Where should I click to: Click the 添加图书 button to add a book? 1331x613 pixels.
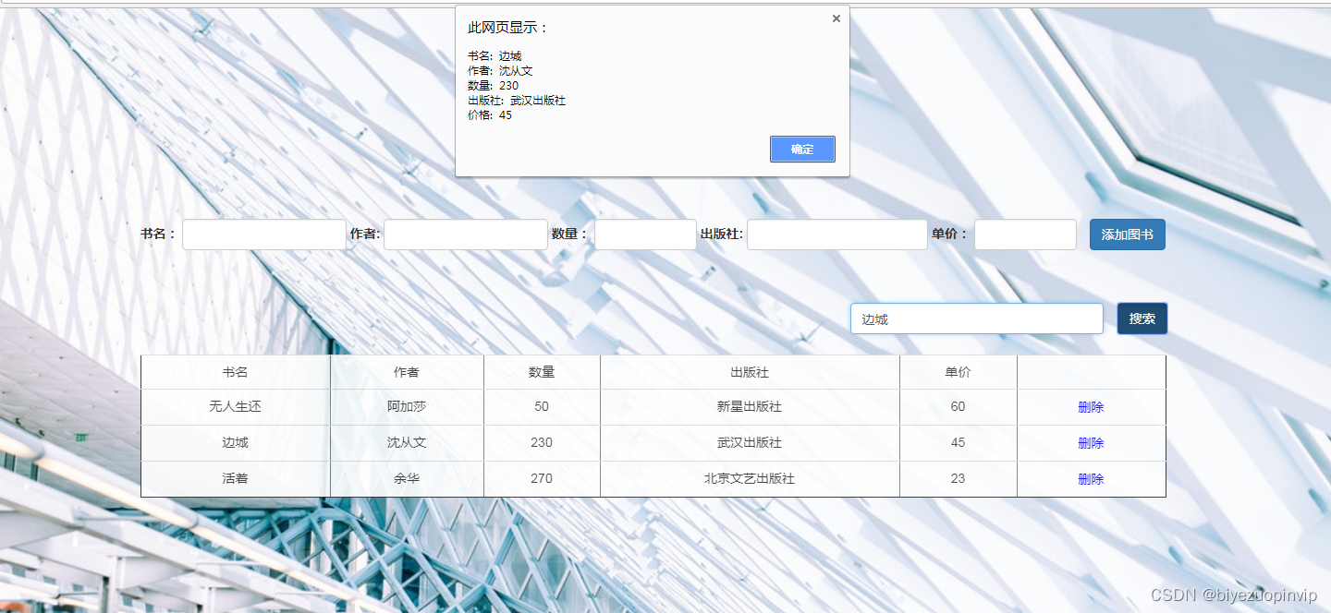[1127, 234]
